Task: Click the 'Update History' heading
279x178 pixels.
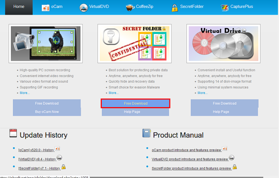Action: (x=43, y=135)
